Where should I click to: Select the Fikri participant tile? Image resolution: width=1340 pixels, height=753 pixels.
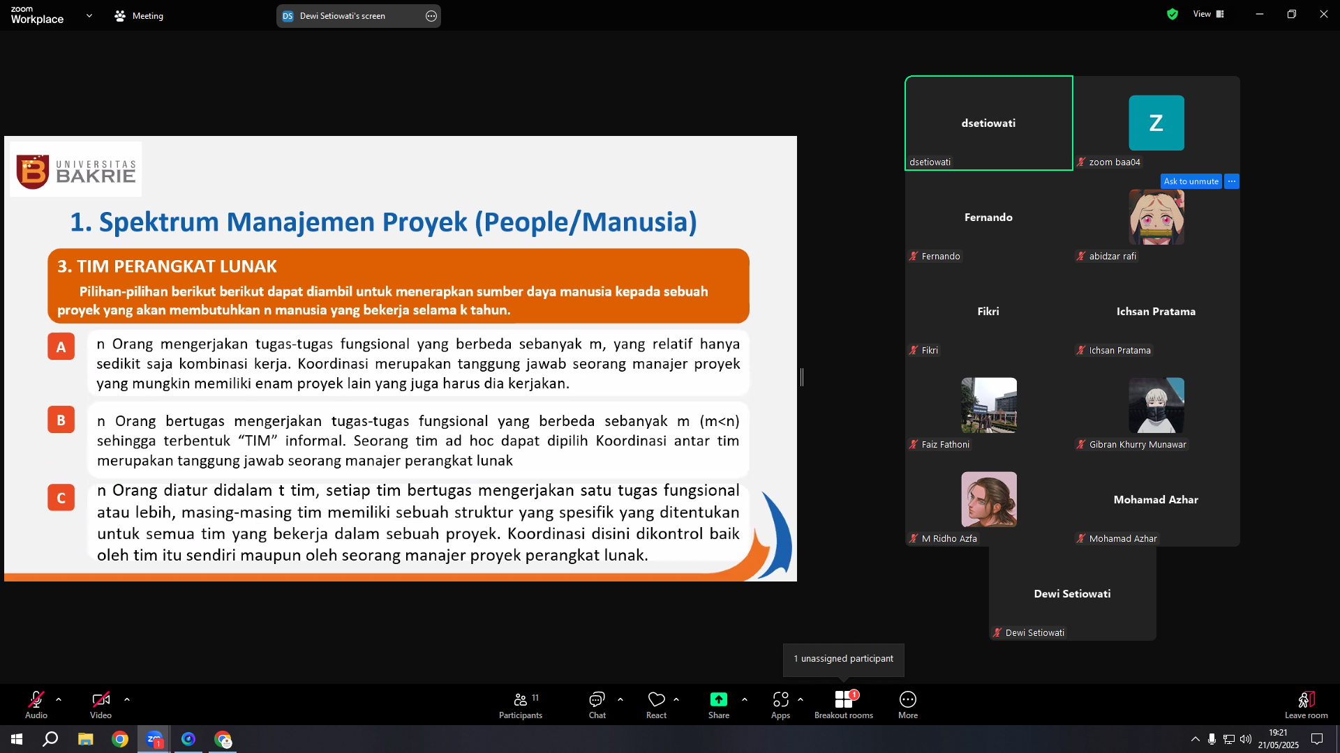989,311
